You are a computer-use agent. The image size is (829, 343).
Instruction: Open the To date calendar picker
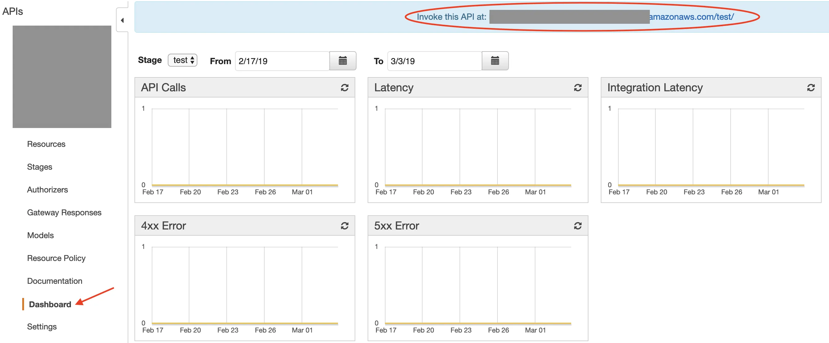coord(495,61)
